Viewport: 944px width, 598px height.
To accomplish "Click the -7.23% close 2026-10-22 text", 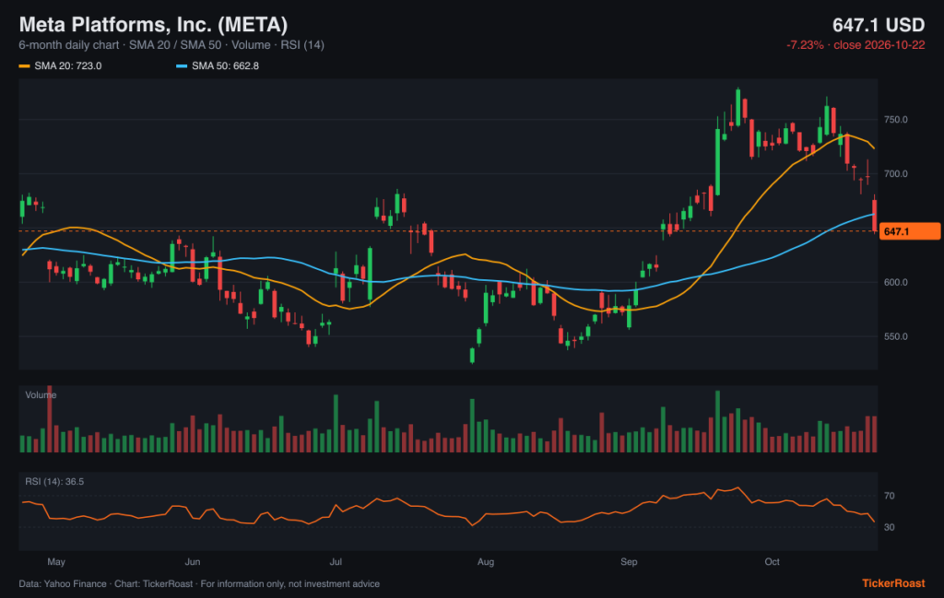I will tap(855, 45).
